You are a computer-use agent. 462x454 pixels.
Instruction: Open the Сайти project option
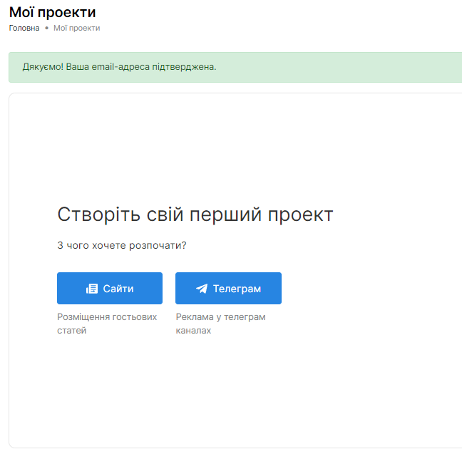point(110,289)
